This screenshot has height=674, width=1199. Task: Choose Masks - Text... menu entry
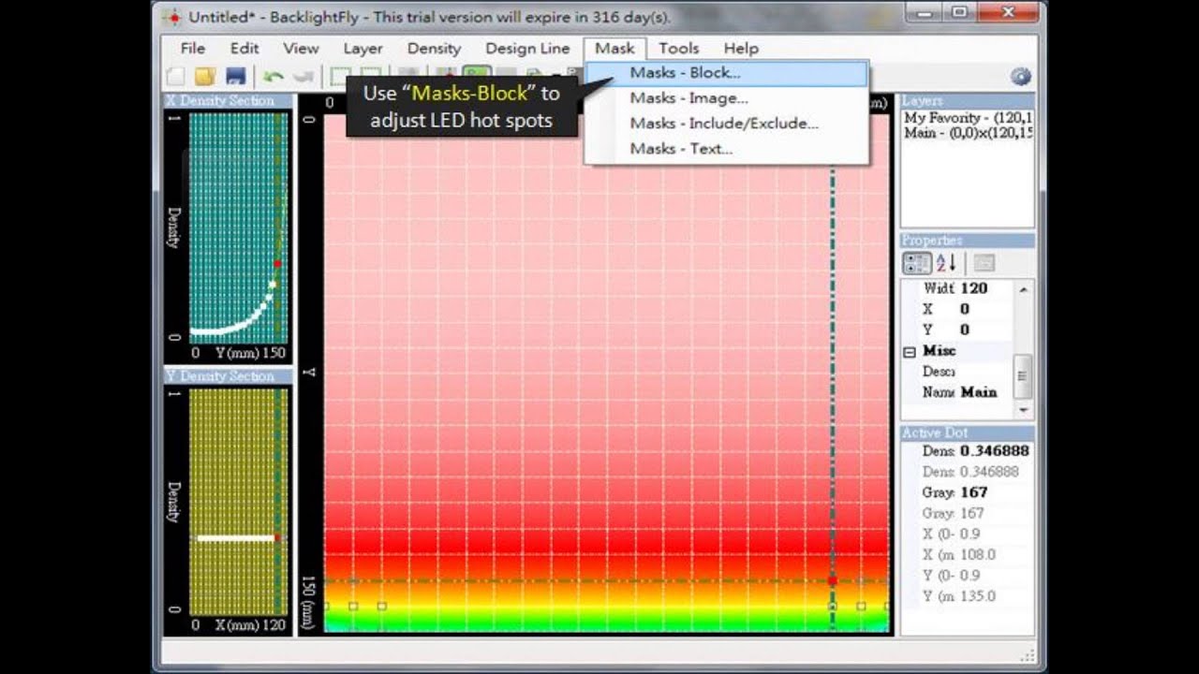tap(727, 149)
